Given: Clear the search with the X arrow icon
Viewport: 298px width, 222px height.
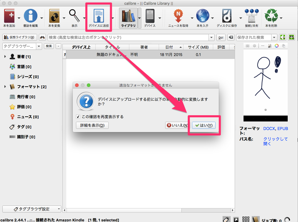Looking at the screenshot, I should tap(231, 37).
